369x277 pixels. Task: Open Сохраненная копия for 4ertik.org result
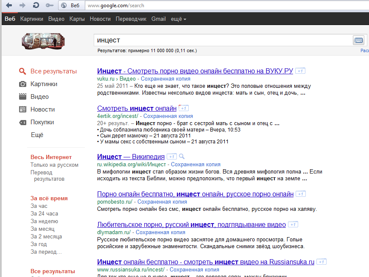[168, 116]
